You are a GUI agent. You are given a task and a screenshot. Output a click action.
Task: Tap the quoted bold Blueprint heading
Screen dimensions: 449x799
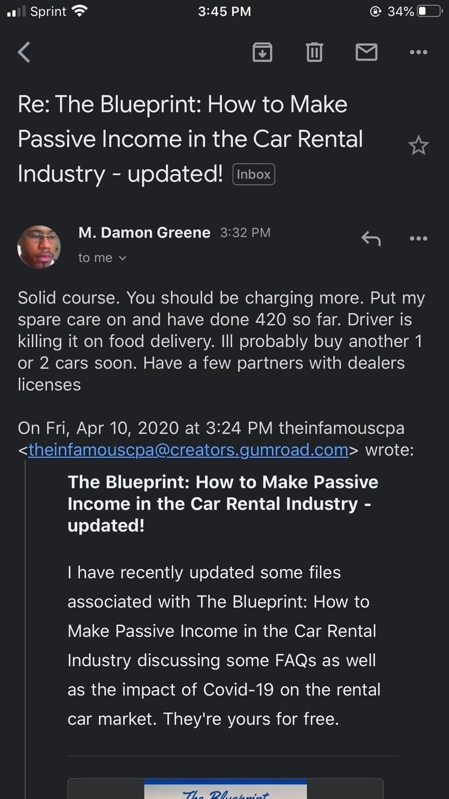point(223,503)
